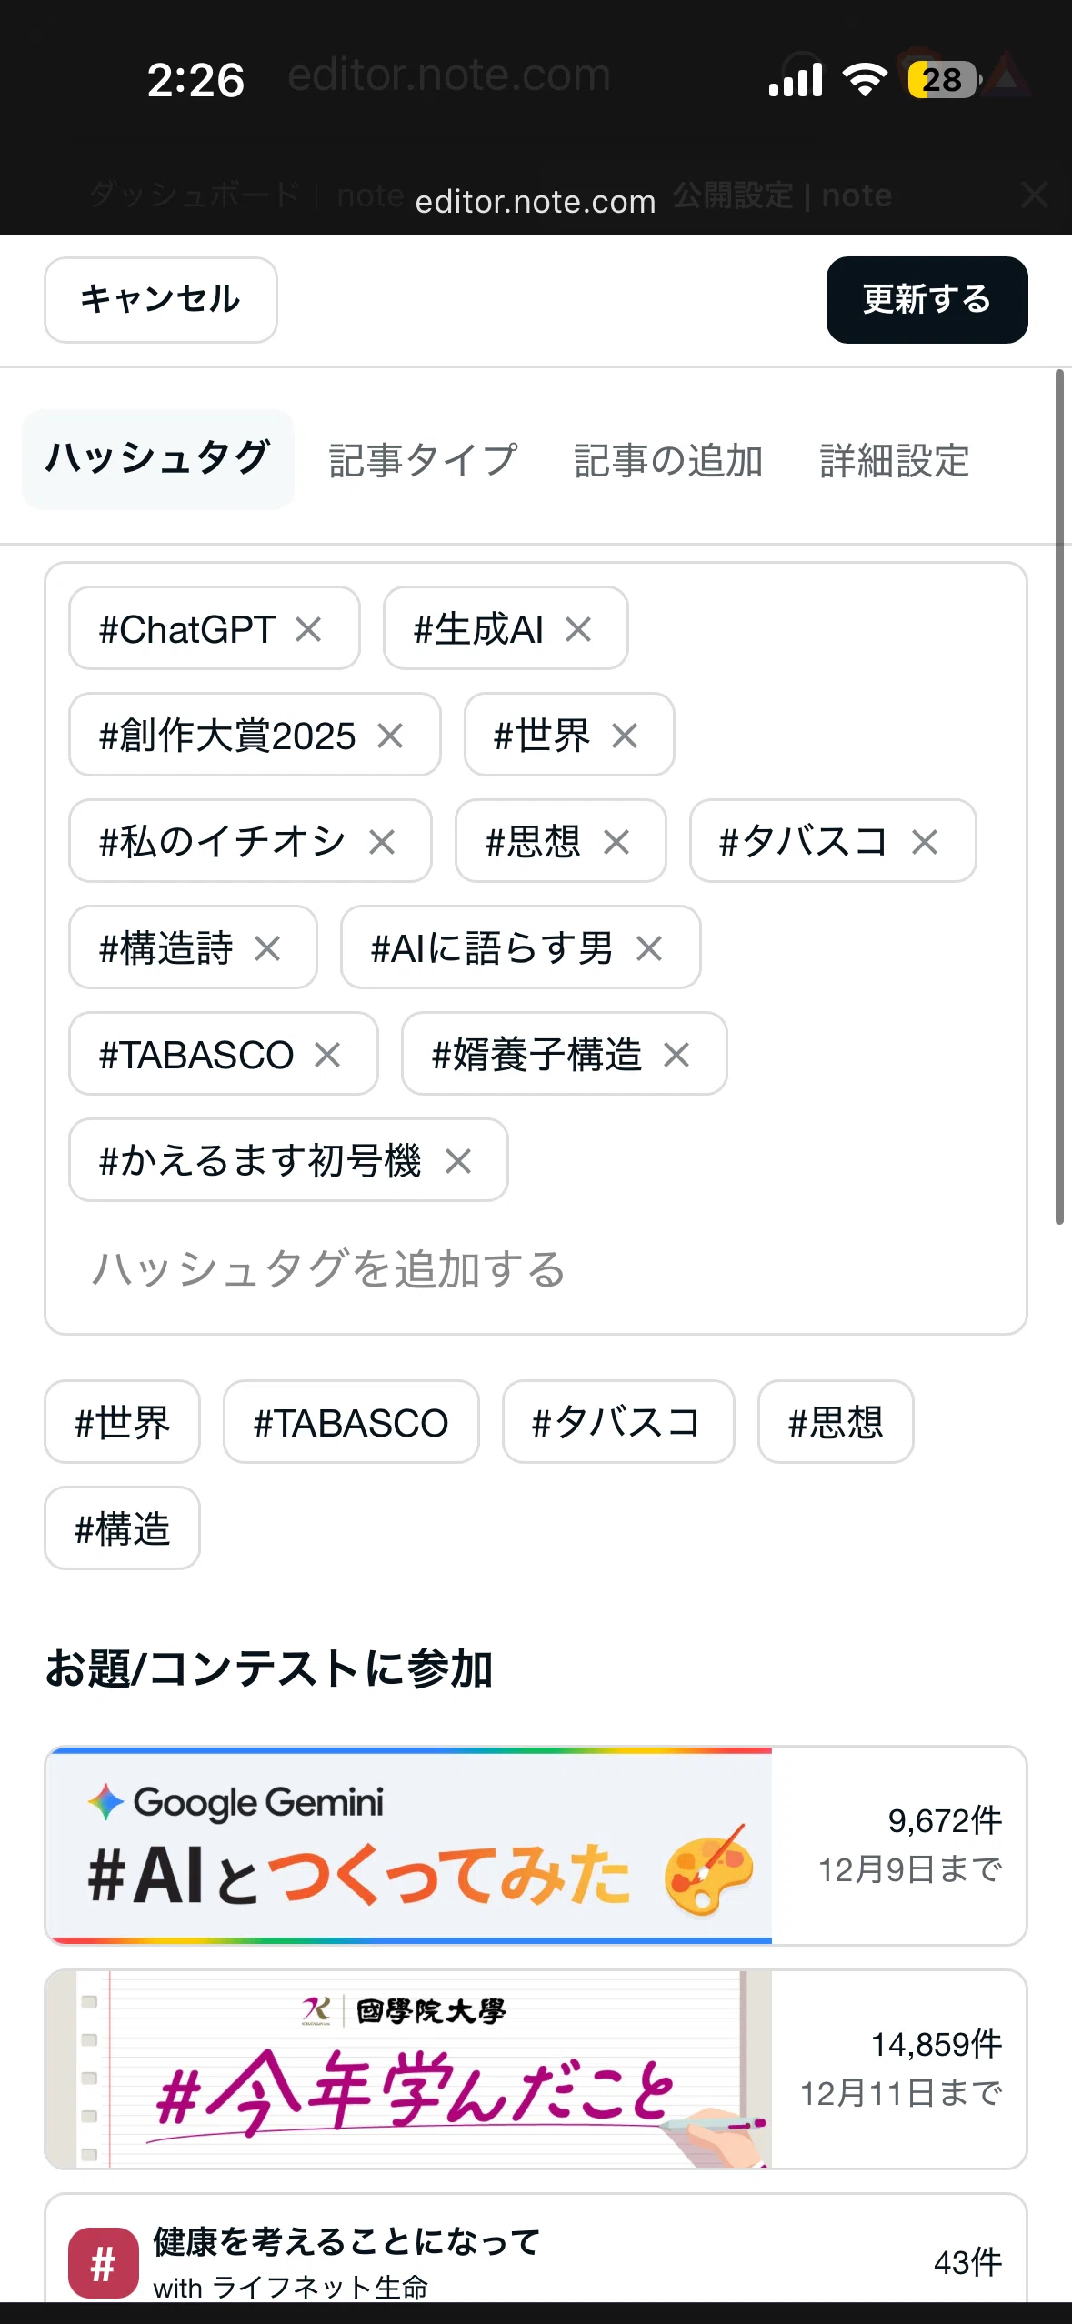
Task: Go to the 詳細設定 tab
Action: pos(895,460)
